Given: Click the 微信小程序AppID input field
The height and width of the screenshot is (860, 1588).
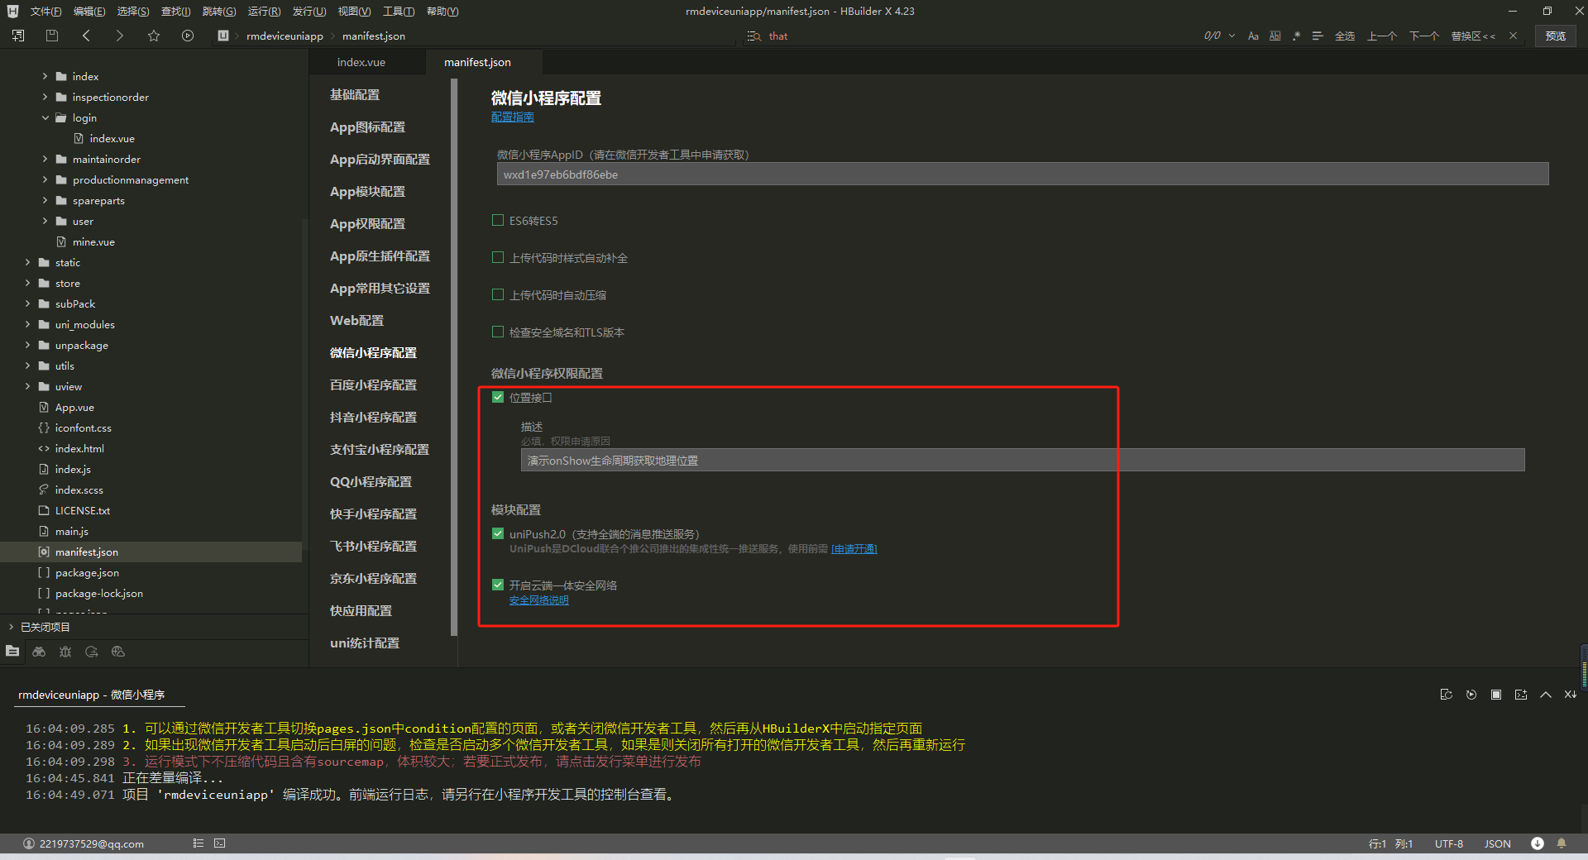Looking at the screenshot, I should coord(1021,174).
